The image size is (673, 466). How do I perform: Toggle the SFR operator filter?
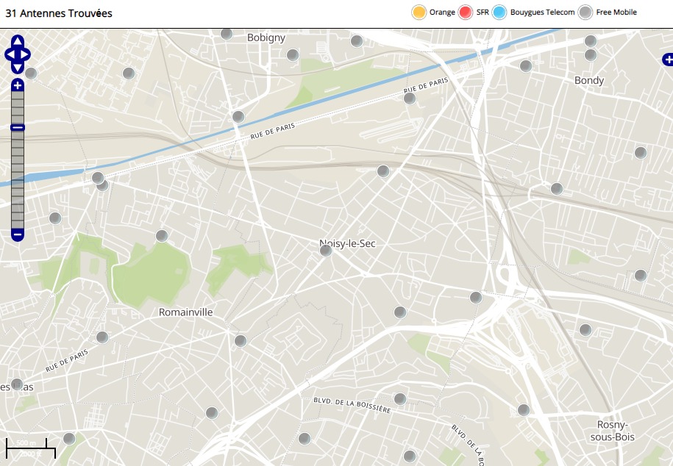tap(465, 12)
